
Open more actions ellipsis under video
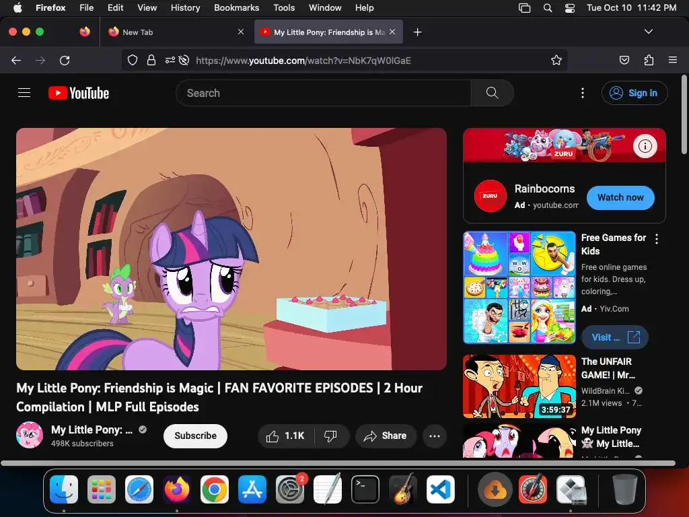(435, 436)
